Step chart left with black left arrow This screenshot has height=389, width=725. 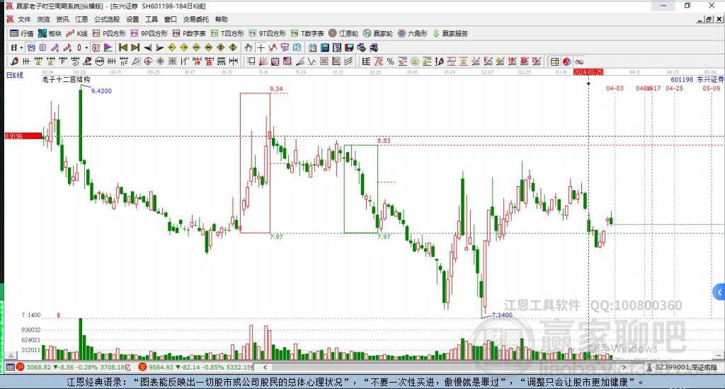coord(147,47)
